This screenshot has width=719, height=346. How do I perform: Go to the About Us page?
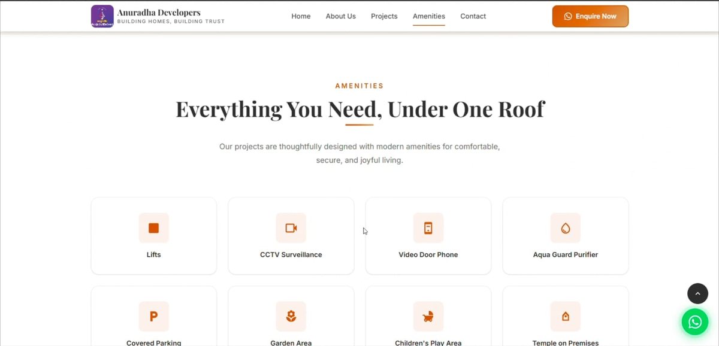341,16
